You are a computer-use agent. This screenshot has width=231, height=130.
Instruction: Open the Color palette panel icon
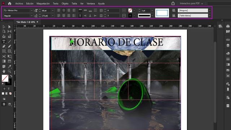pyautogui.click(x=228, y=53)
